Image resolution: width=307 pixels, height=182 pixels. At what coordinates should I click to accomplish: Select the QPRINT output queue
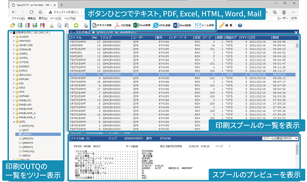(x=27, y=134)
